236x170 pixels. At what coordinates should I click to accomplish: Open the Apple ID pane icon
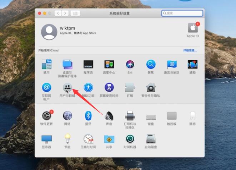(193, 28)
